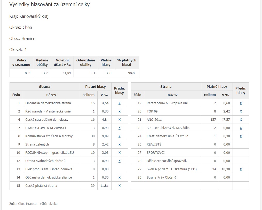Click the 'Česká pirátská strana' party name

[41, 185]
